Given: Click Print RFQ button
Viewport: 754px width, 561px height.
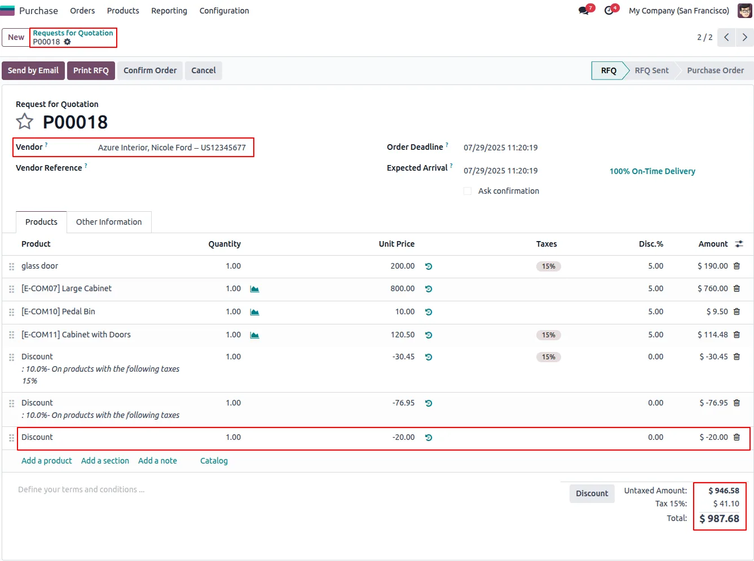Looking at the screenshot, I should [x=91, y=70].
